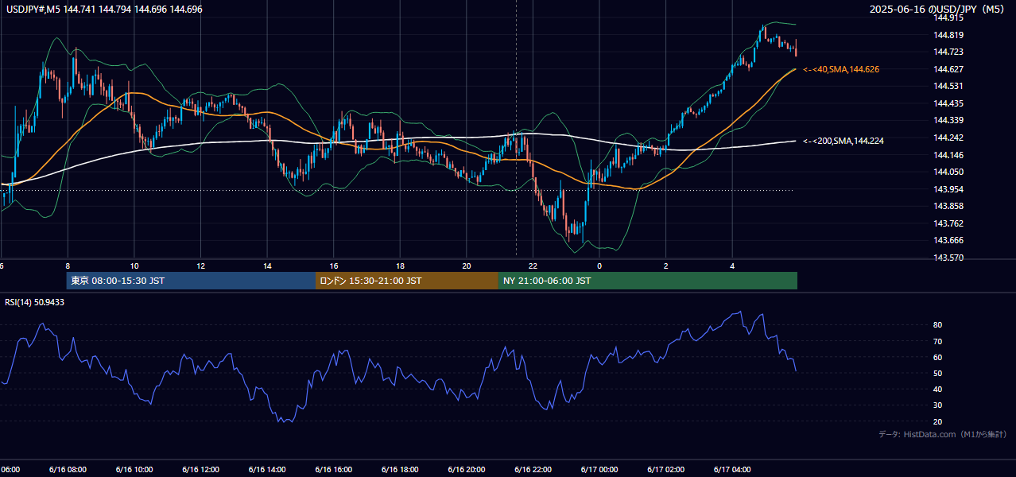Click the 6/16 22:00 bottom time label
This screenshot has height=477, width=1016.
tap(533, 469)
